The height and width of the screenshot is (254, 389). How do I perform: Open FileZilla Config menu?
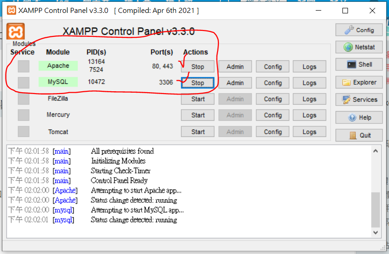click(x=273, y=99)
